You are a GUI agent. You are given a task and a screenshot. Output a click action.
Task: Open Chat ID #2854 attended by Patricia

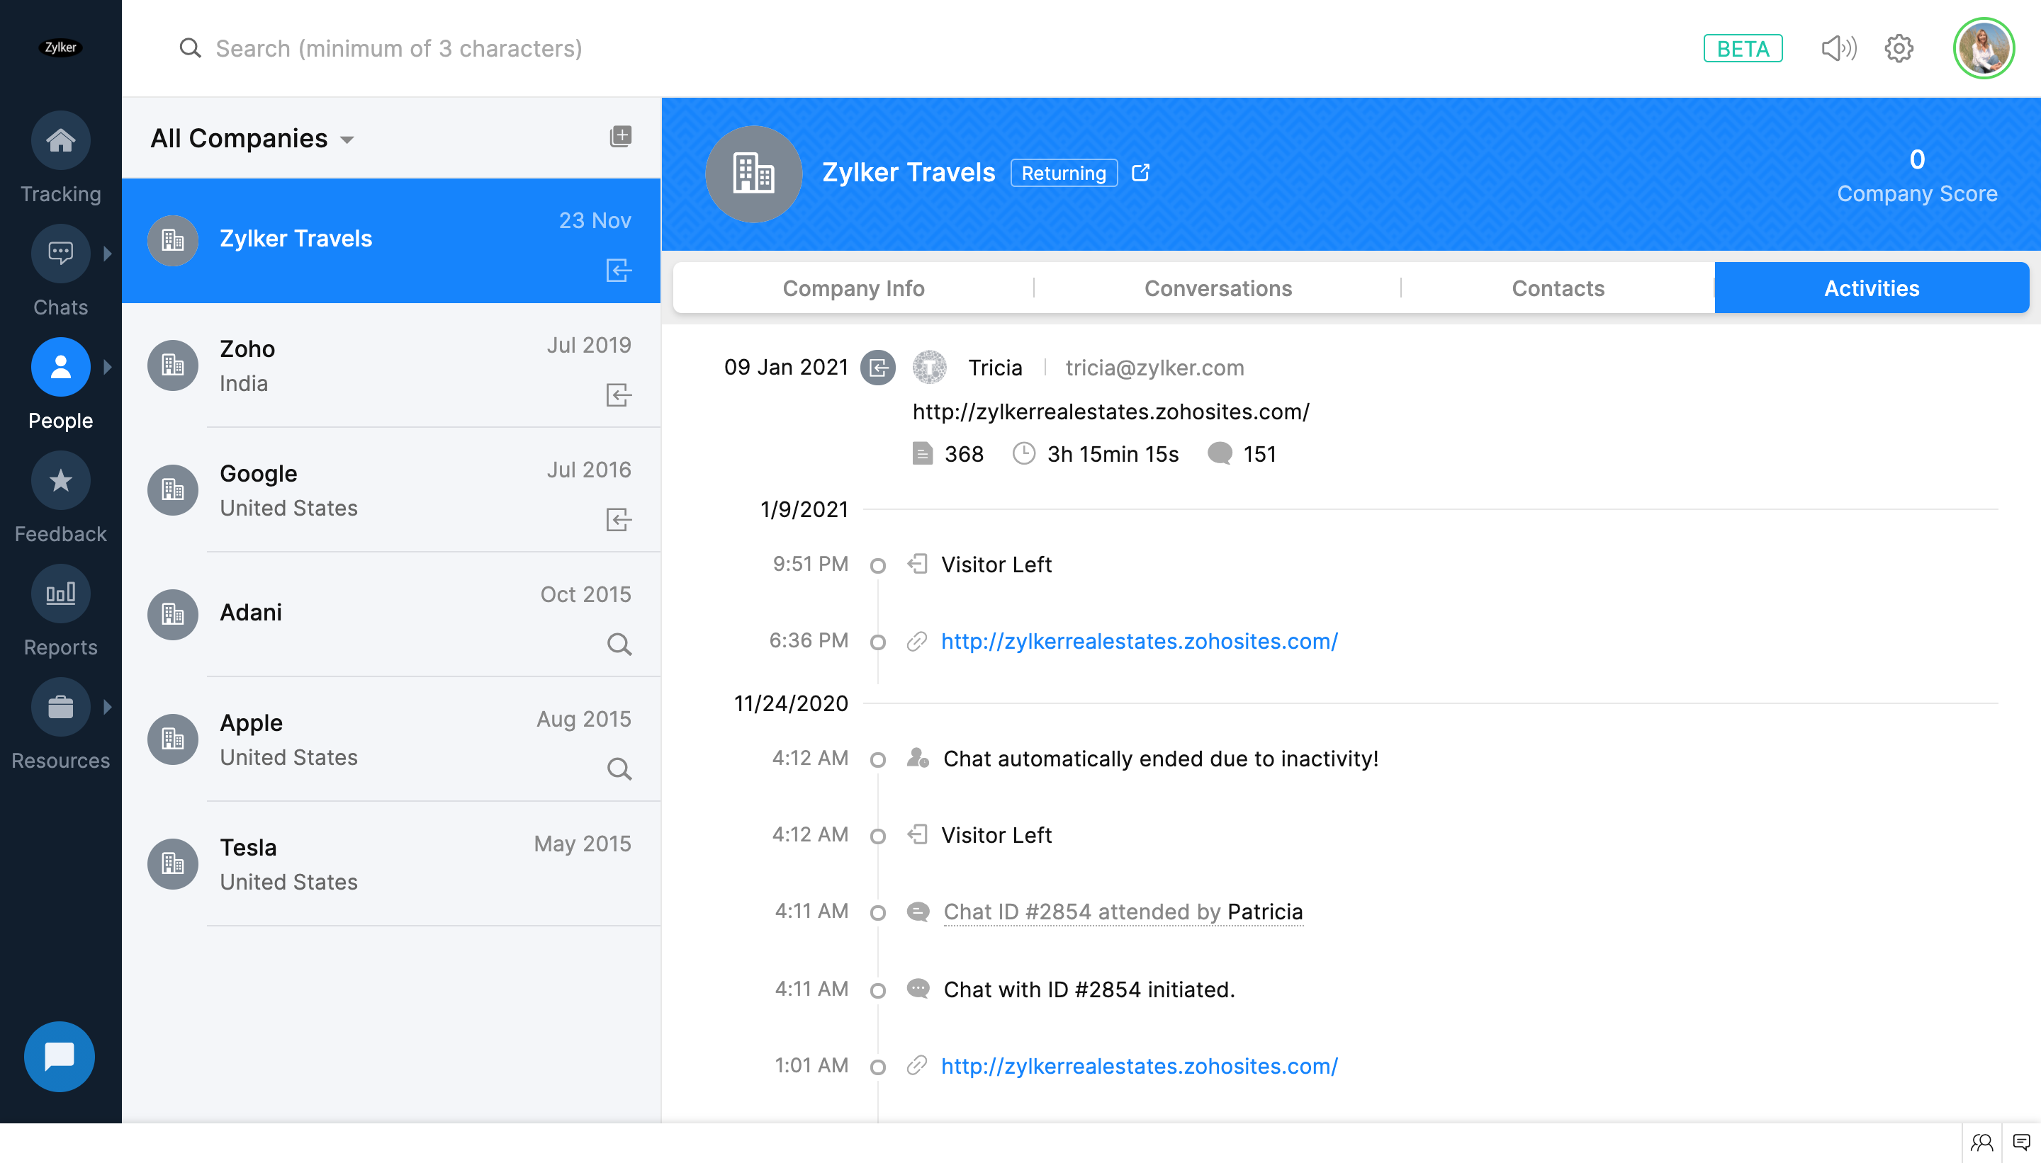1122,912
